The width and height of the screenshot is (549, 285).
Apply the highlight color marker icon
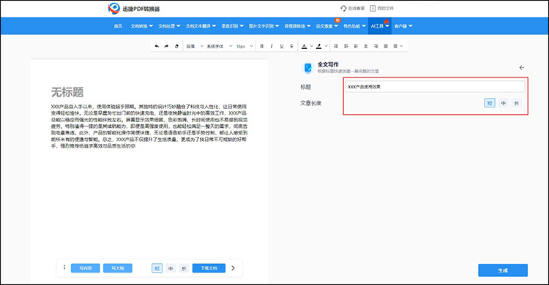coord(319,46)
